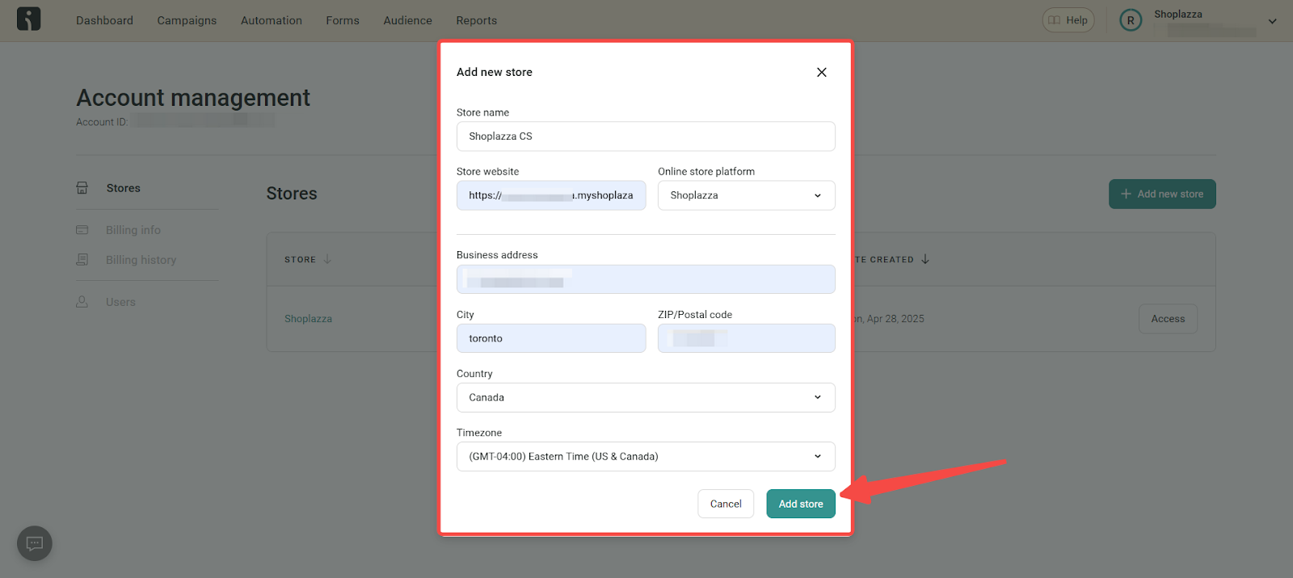Screen dimensions: 1293x578
Task: Click the Business address field
Action: pyautogui.click(x=646, y=279)
